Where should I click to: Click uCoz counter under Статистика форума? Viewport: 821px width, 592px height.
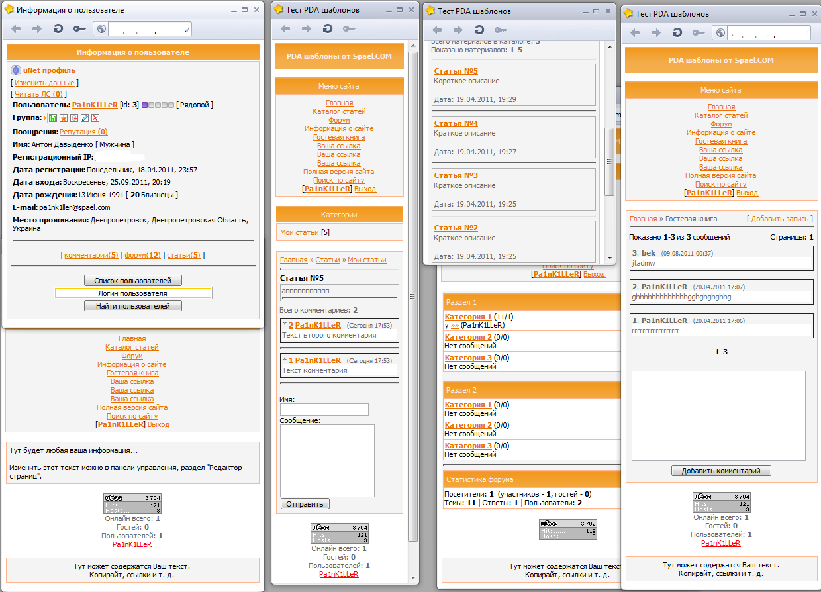568,529
